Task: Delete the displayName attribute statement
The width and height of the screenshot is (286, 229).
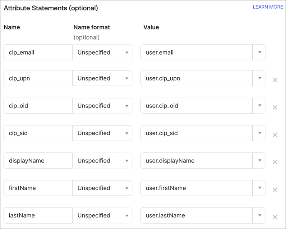Action: tap(275, 162)
